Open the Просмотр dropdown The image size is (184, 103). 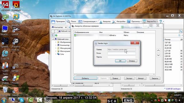click(x=134, y=21)
